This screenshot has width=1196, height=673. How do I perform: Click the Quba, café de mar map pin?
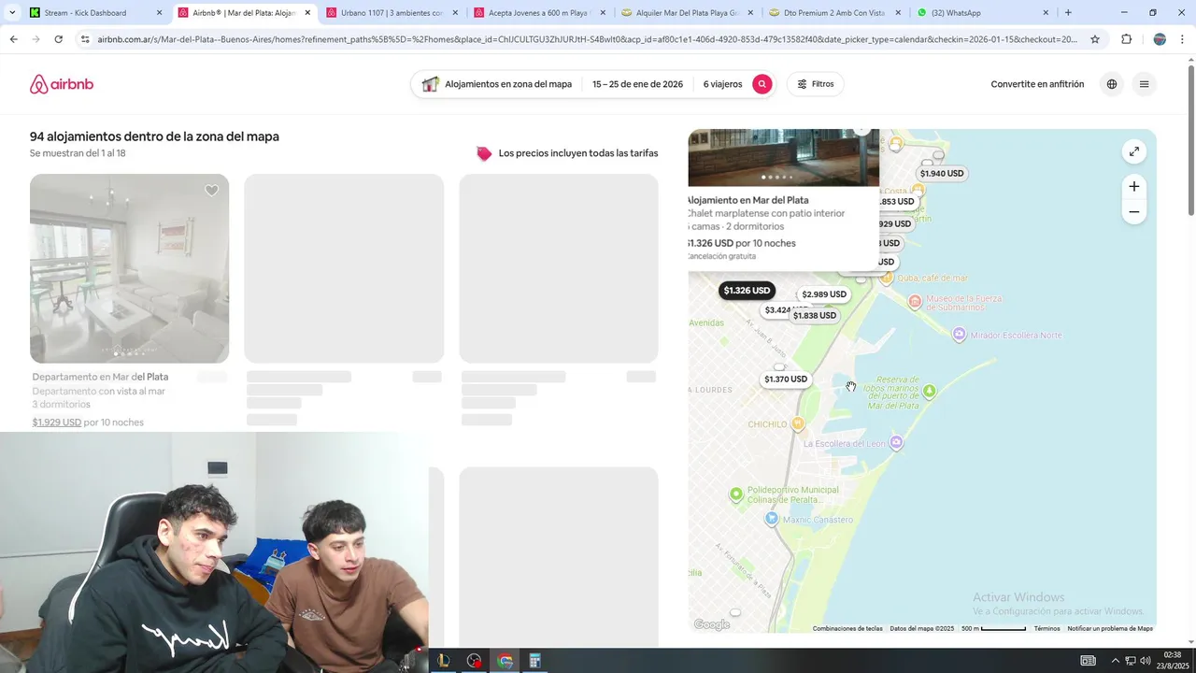888,278
